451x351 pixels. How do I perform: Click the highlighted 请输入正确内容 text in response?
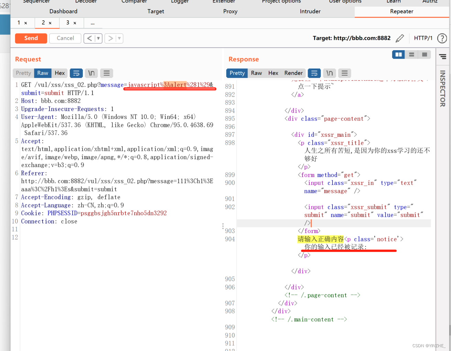(320, 239)
